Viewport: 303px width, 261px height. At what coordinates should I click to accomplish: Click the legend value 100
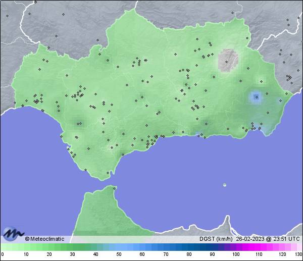236,254
